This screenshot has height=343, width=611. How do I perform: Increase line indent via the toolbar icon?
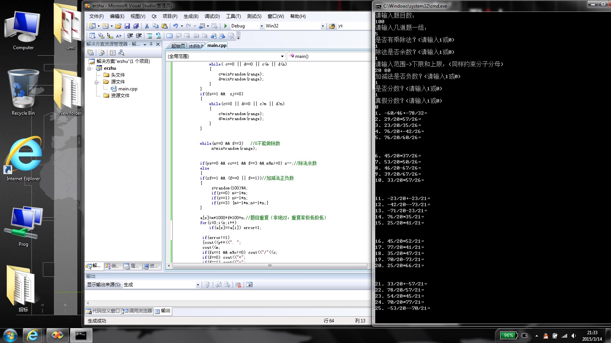[139, 36]
